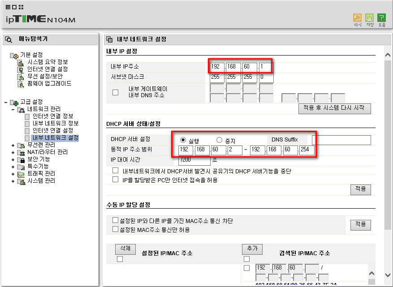Select the 중지 DHCP radio button

[219, 140]
